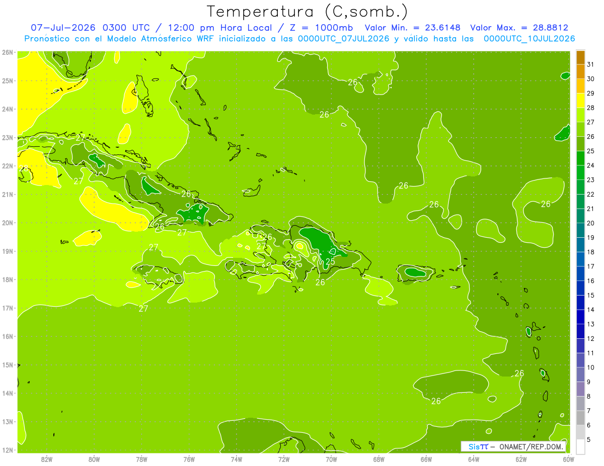The height and width of the screenshot is (466, 604).
Task: Click the blue legend swatch between 15 and 16
Action: pyautogui.click(x=580, y=288)
